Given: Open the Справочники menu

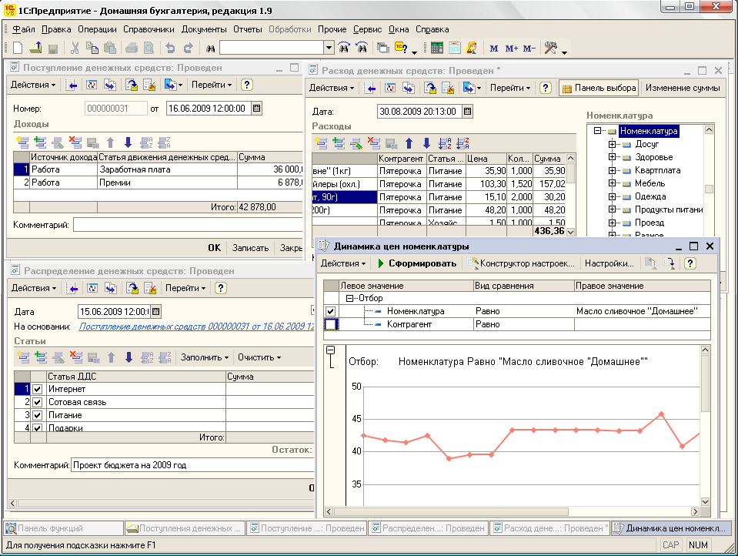Looking at the screenshot, I should click(x=149, y=29).
